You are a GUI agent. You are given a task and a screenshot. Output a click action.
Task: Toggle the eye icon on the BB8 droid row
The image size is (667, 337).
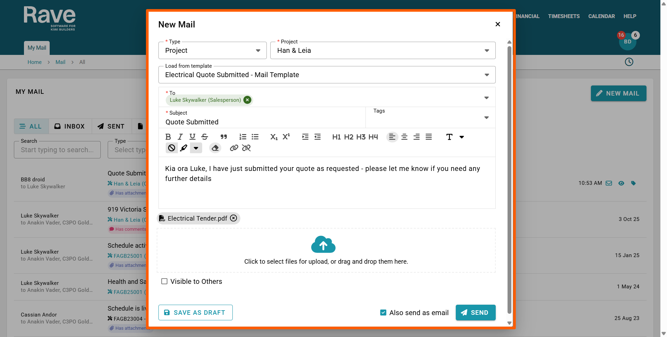(621, 183)
